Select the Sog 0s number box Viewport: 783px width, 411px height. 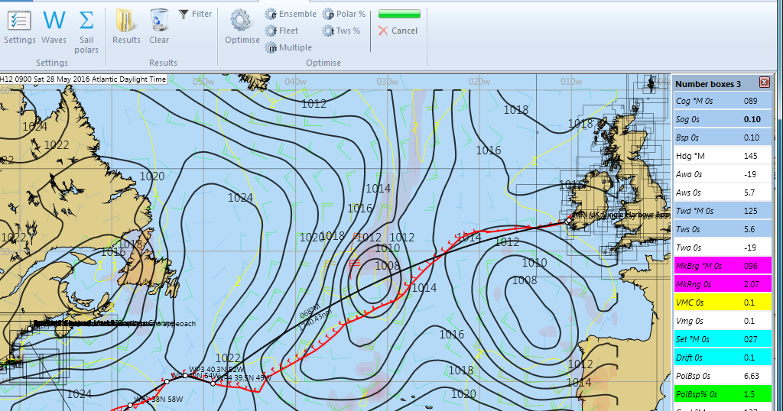pos(722,119)
